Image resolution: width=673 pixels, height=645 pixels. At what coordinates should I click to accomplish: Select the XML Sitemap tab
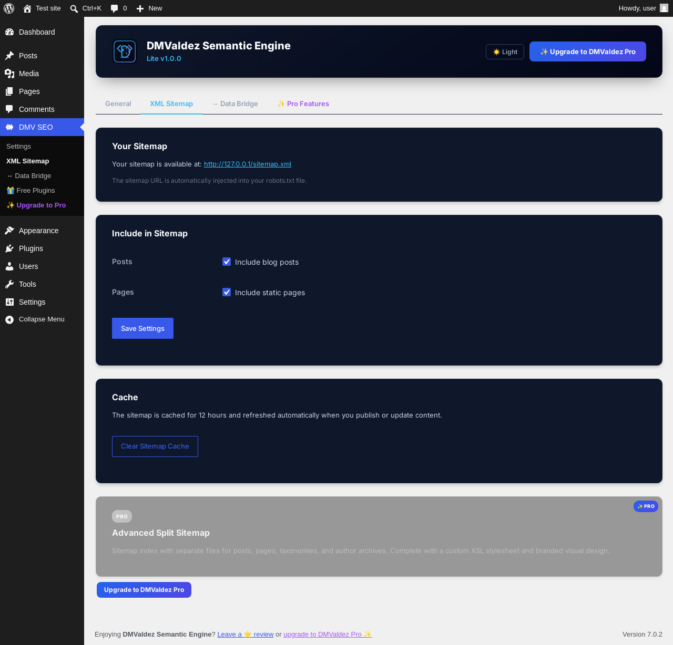point(171,104)
